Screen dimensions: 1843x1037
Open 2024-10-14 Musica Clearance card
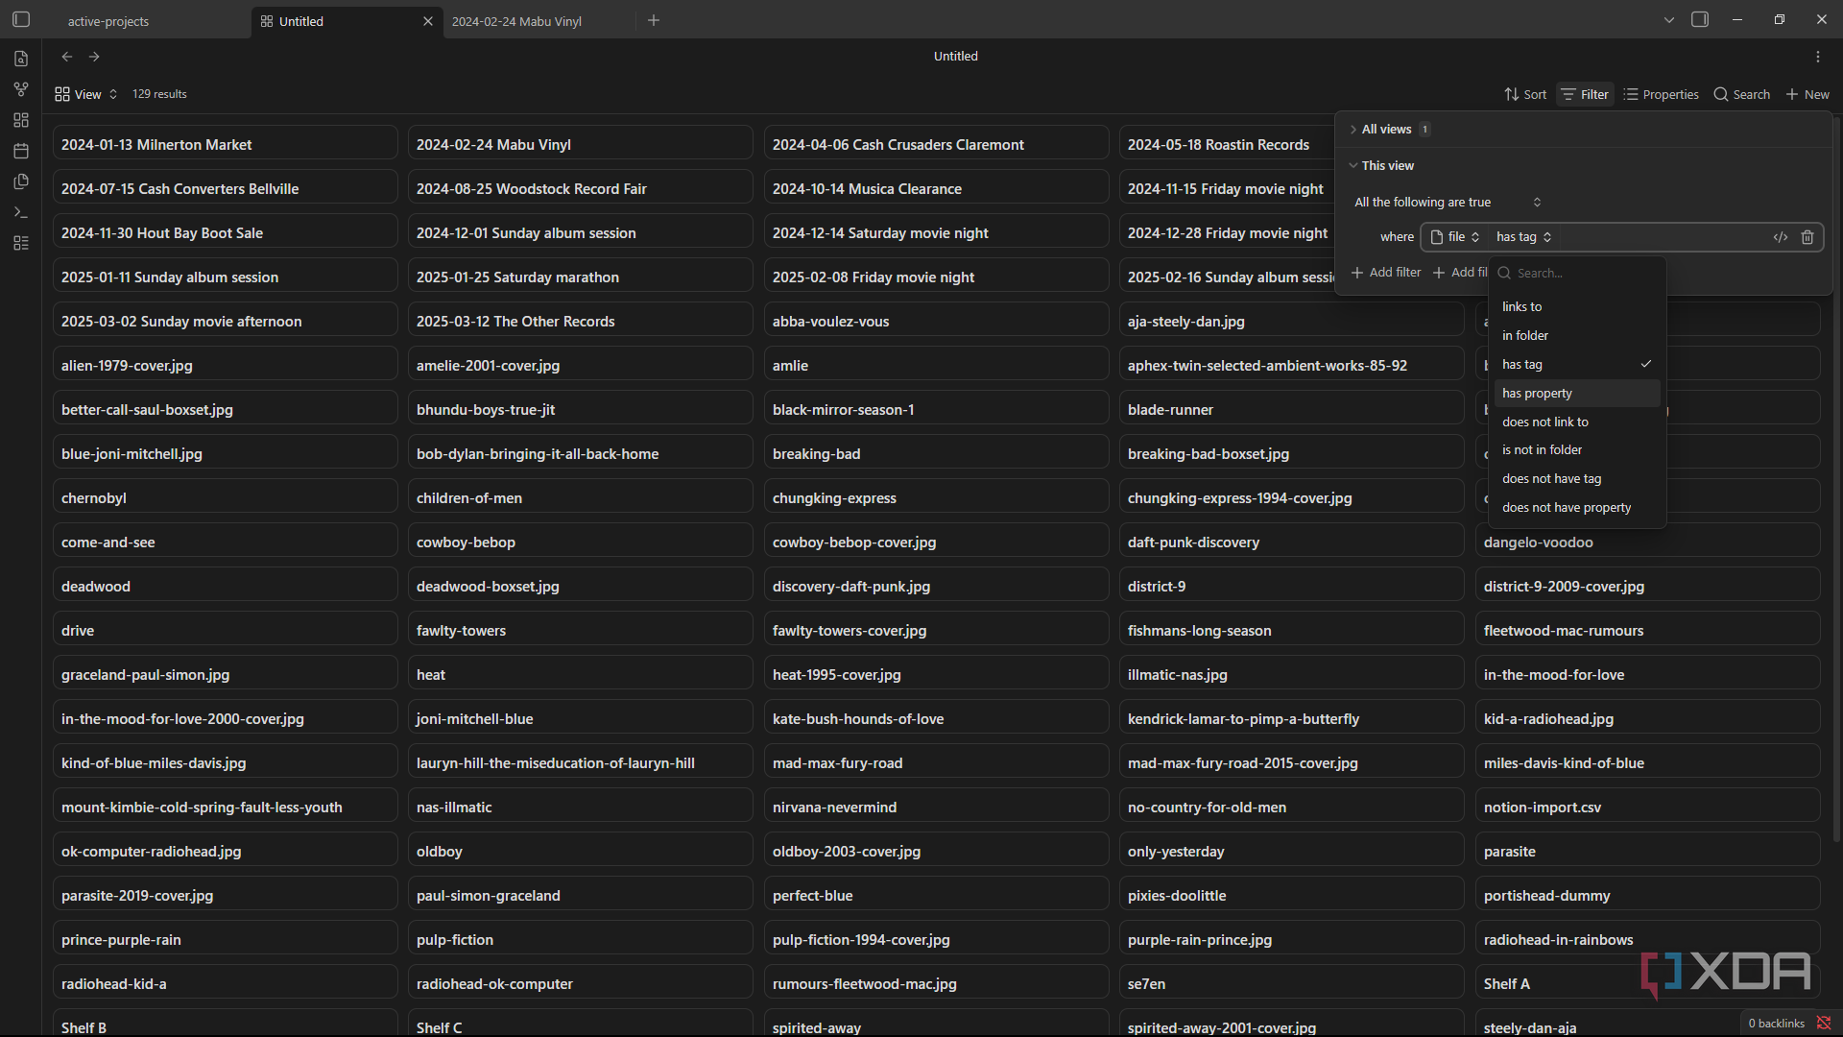[937, 188]
